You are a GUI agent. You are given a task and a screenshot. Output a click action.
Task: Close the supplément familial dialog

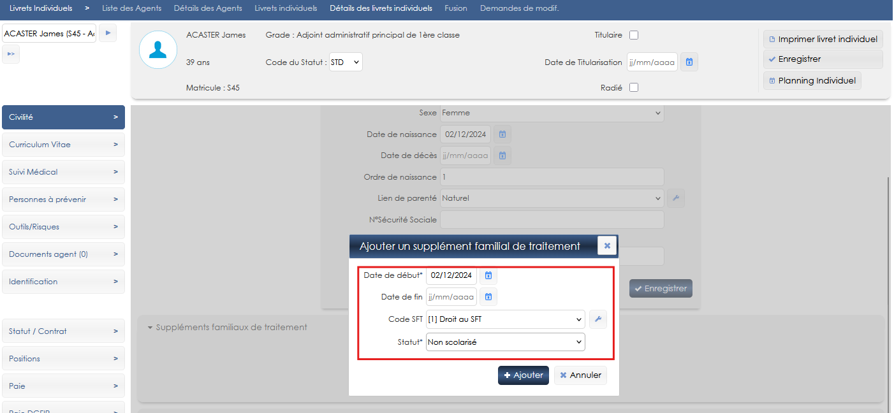tap(607, 245)
